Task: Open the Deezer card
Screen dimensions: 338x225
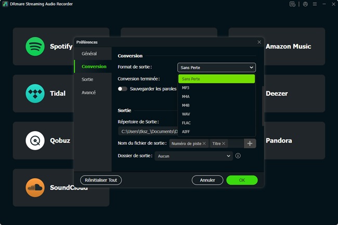Action: 294,94
